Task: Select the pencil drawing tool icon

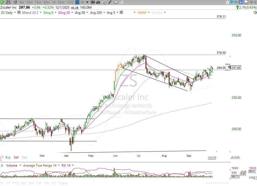Action: pos(110,2)
